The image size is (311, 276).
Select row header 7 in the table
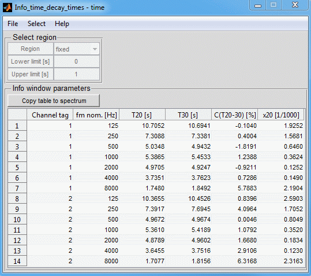pos(17,188)
